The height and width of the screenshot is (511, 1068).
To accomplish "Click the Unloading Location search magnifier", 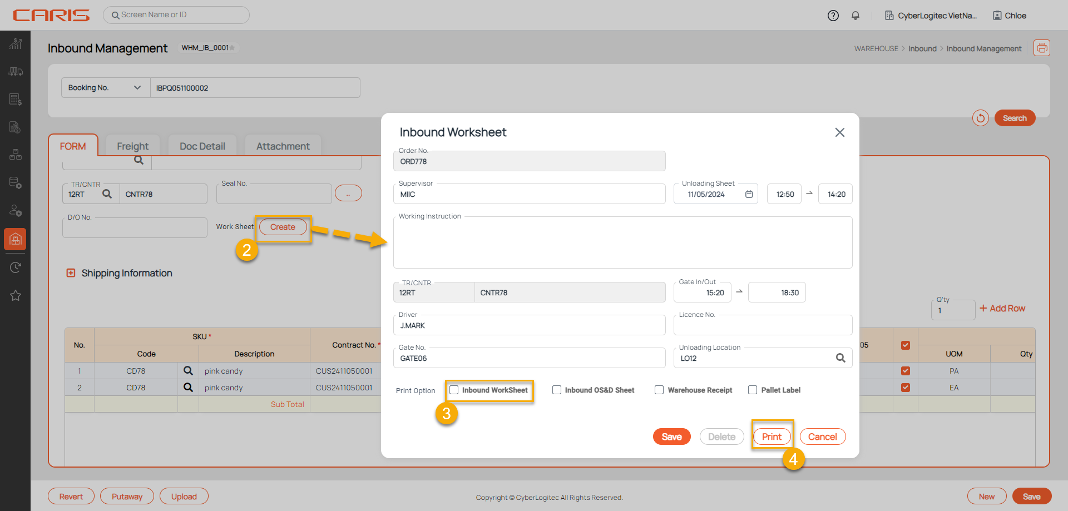I will (840, 358).
